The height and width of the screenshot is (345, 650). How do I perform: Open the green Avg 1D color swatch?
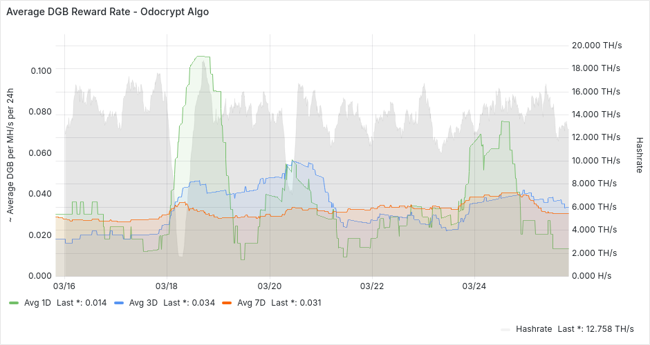pyautogui.click(x=14, y=302)
